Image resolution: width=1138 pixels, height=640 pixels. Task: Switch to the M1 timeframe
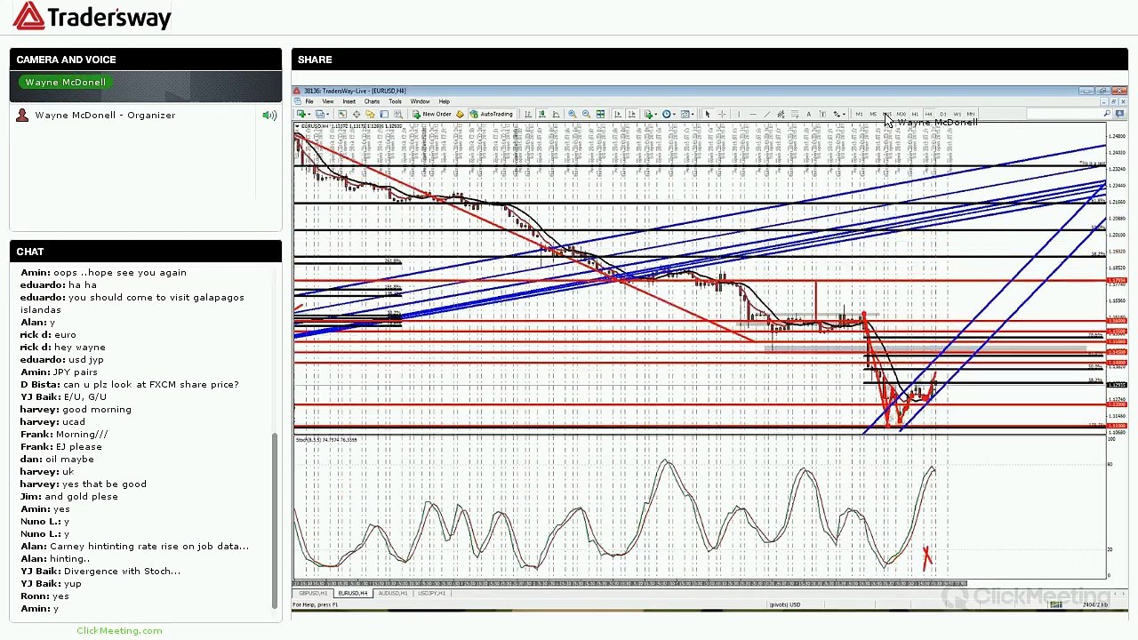tap(859, 114)
